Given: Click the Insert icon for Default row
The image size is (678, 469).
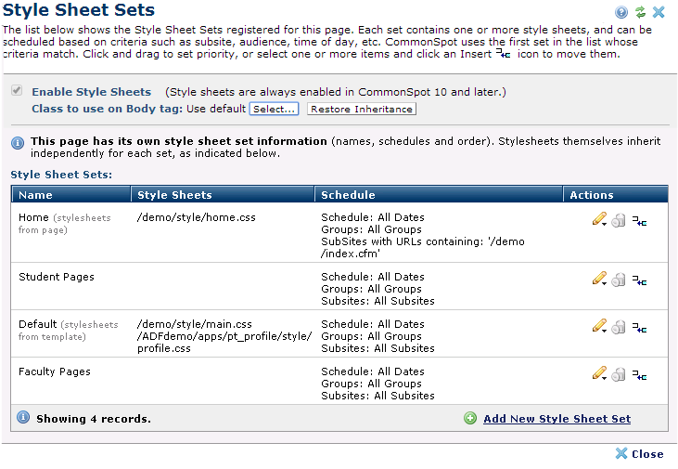Looking at the screenshot, I should (639, 327).
